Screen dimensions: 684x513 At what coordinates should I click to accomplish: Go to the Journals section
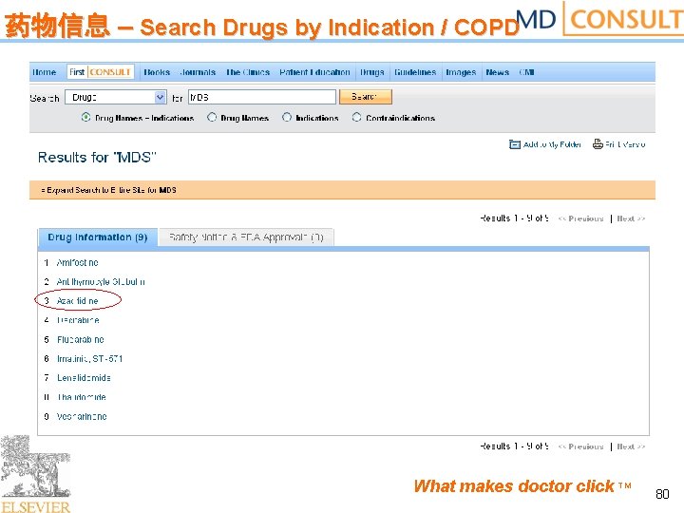pyautogui.click(x=198, y=72)
